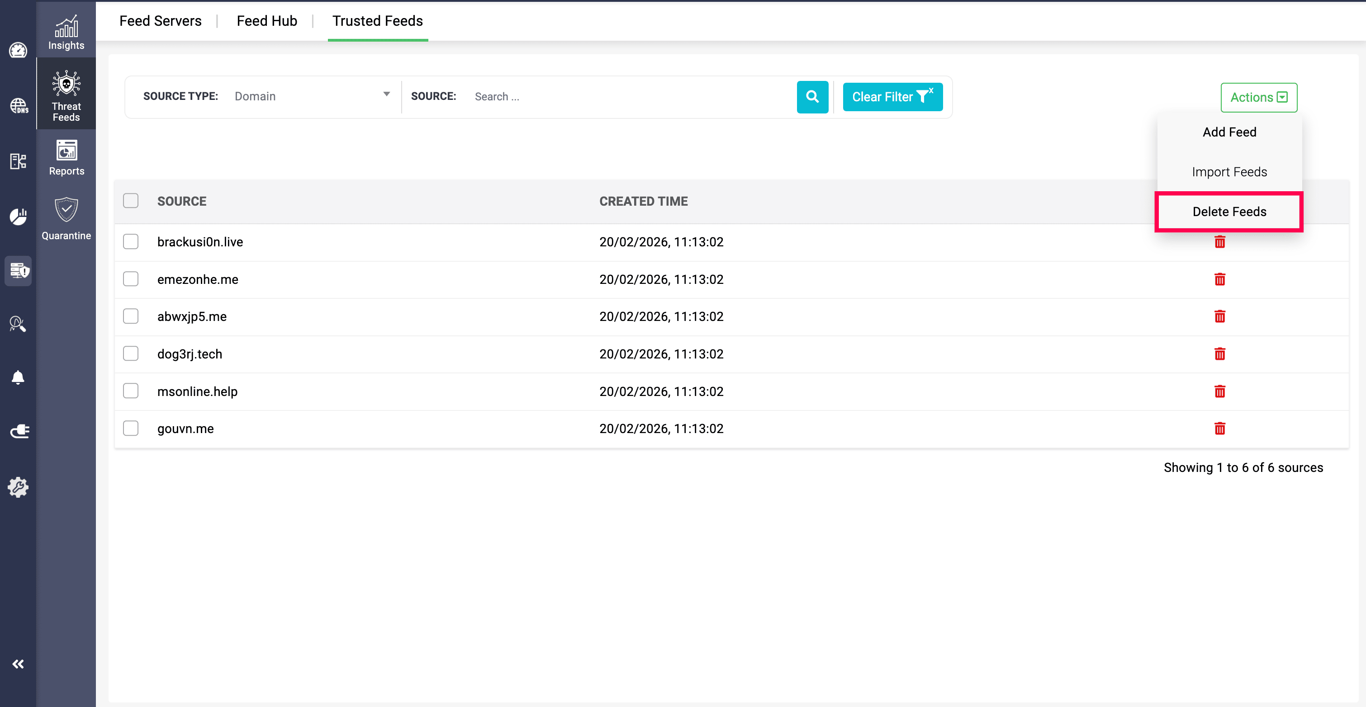Viewport: 1366px width, 707px height.
Task: Select the dog3rj.tech row checkbox
Action: coord(130,353)
